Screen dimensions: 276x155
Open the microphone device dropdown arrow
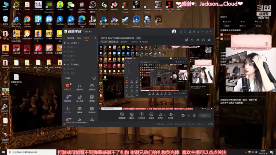165,115
